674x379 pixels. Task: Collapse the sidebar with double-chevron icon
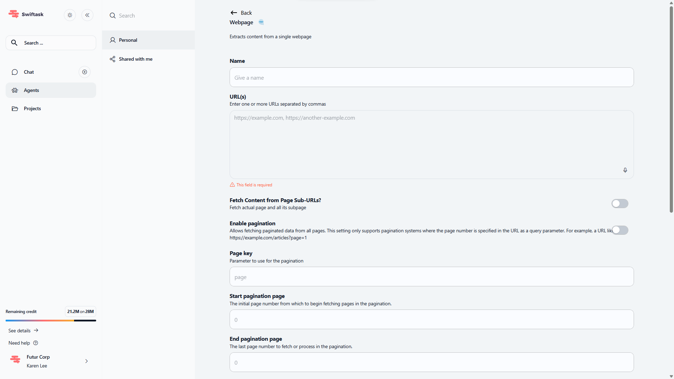(x=87, y=15)
